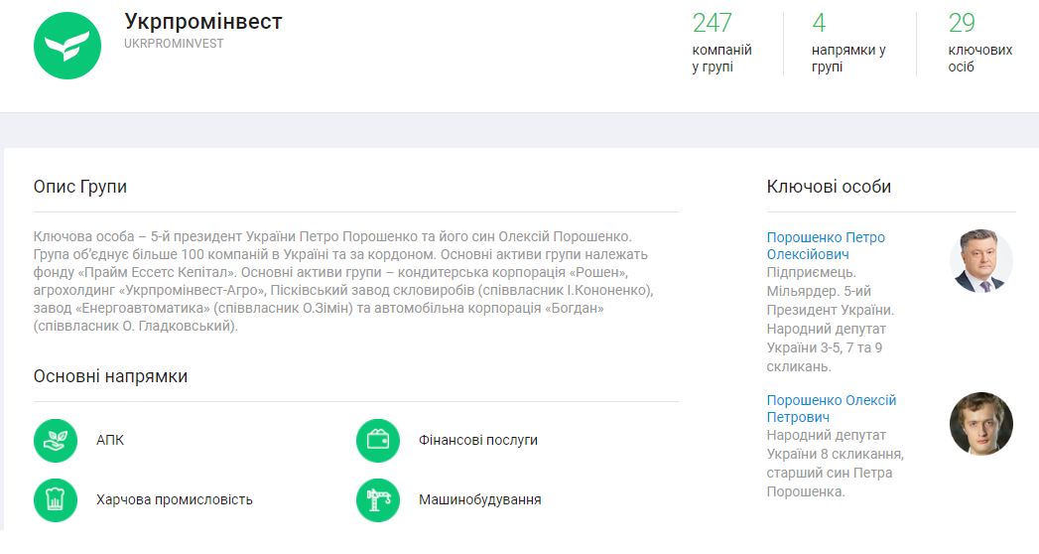Click the Харчова промисловість chef hat icon
Viewport: 1039px width, 554px height.
point(56,499)
